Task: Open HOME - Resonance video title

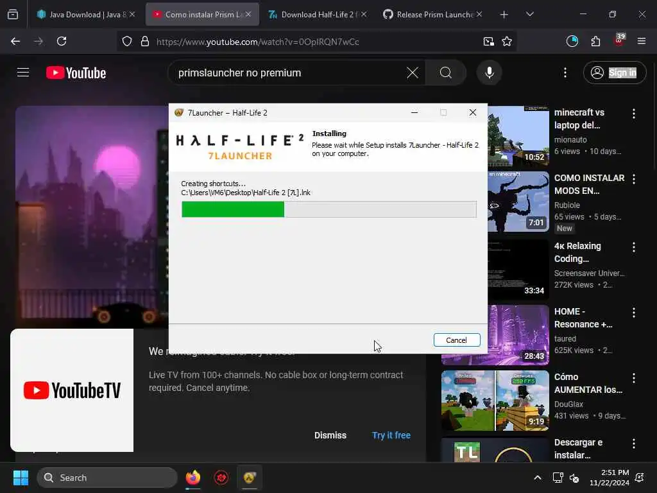Action: [x=583, y=318]
